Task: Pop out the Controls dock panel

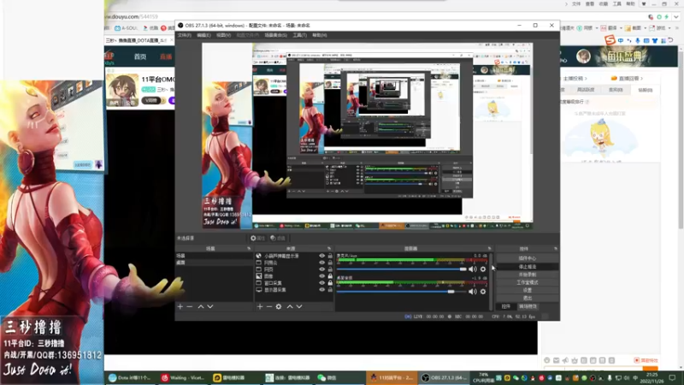Action: (556, 248)
